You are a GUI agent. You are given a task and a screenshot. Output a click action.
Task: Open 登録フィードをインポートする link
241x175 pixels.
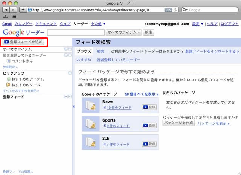point(212,51)
